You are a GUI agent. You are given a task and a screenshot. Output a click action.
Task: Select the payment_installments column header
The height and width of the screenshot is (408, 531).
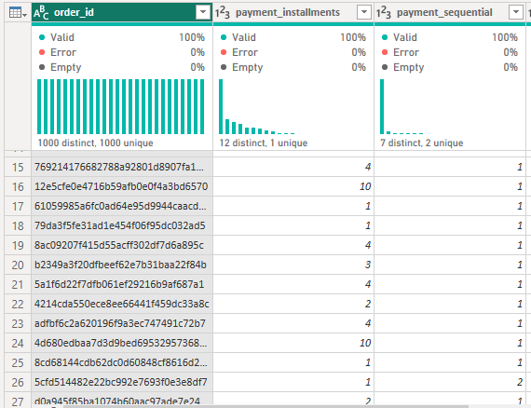coord(293,13)
